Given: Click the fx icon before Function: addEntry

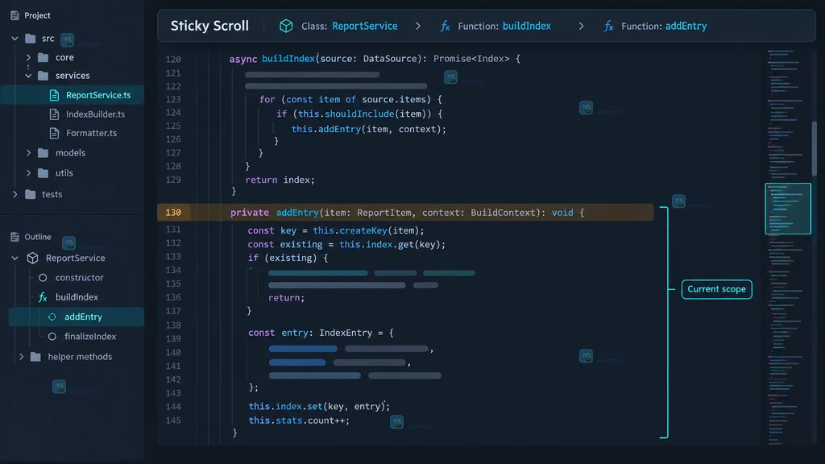Looking at the screenshot, I should (609, 27).
